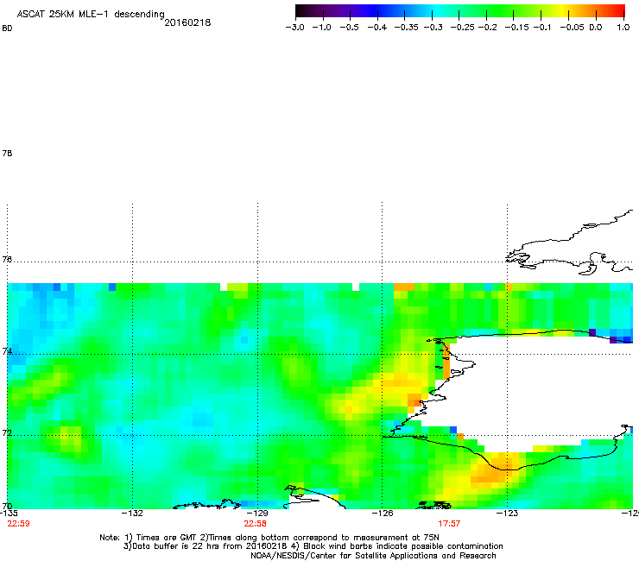Click longitude label '-129' on bottom axis

pyautogui.click(x=257, y=514)
